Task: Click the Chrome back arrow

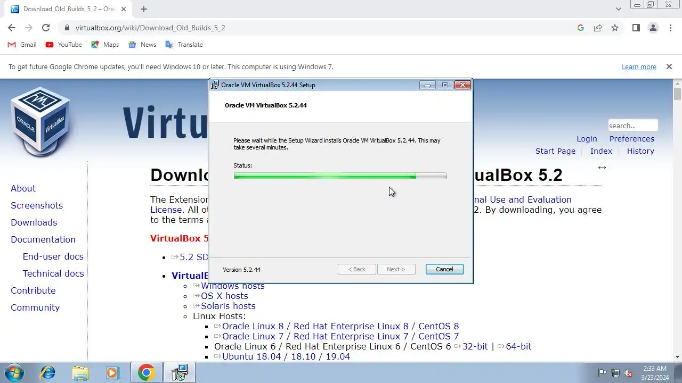Action: 12,28
